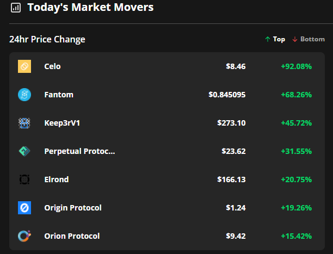
Task: Open the Fantom coin name link
Action: point(59,95)
